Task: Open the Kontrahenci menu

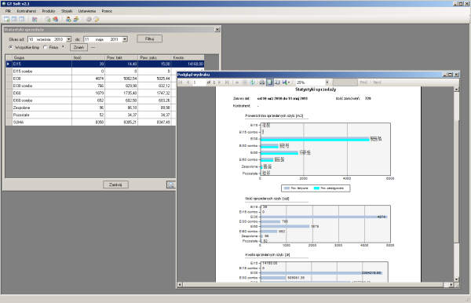Action: click(27, 11)
